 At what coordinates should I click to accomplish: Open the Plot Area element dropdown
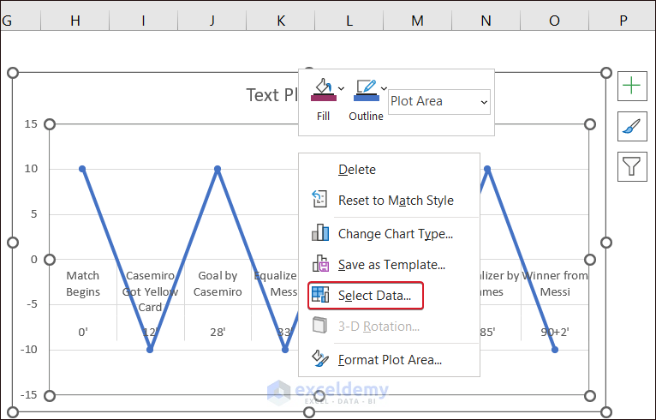439,102
